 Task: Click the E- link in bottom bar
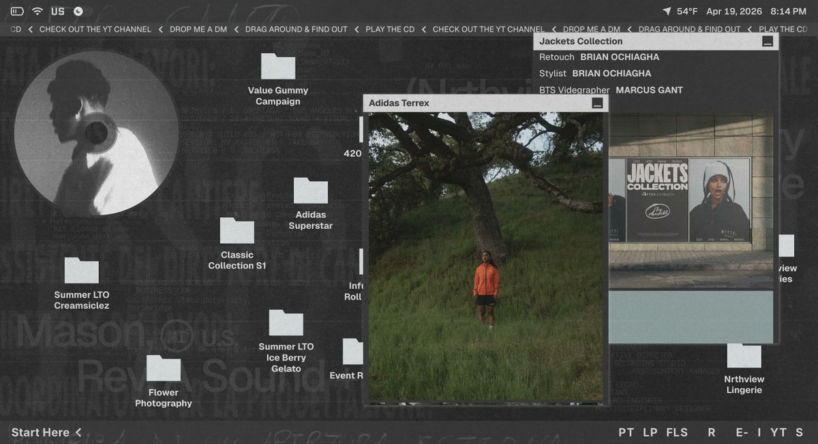tap(742, 432)
